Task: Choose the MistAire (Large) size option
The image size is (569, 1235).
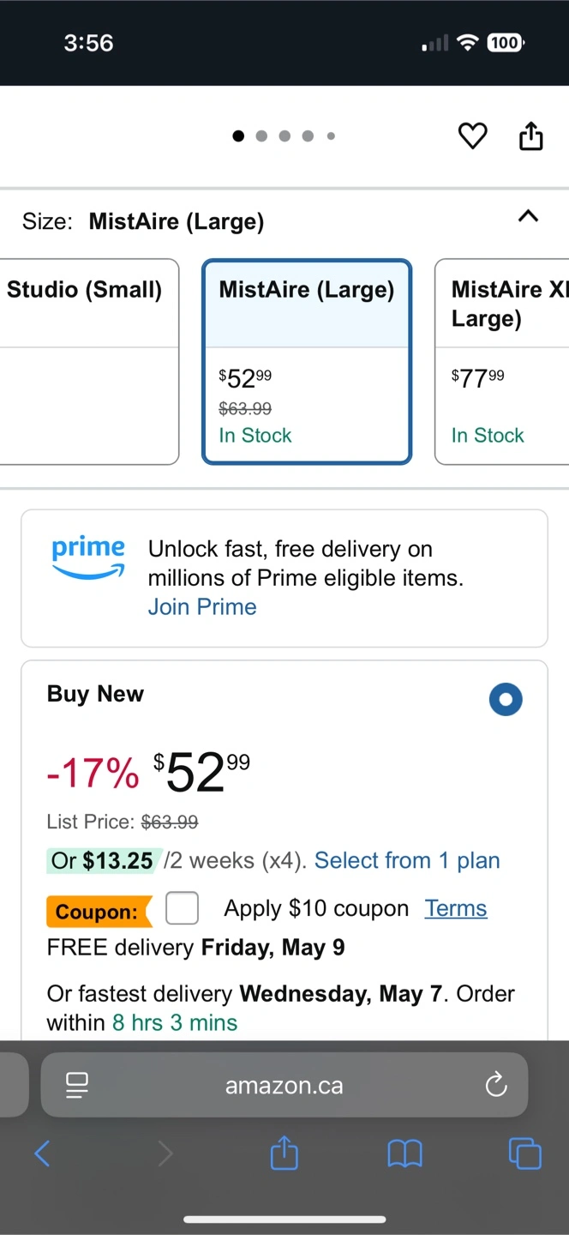Action: pos(307,361)
